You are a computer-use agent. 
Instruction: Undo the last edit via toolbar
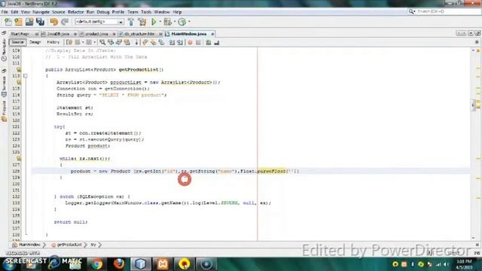54,22
